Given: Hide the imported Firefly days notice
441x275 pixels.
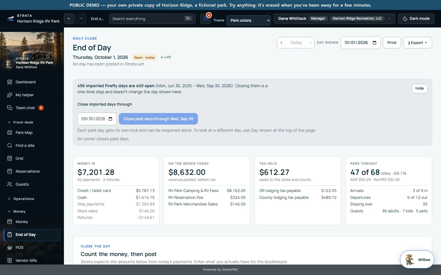Looking at the screenshot, I should tap(420, 88).
